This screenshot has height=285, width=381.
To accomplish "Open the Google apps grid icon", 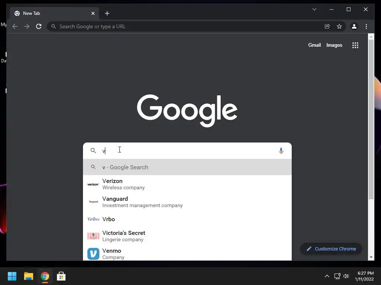I will click(x=355, y=45).
